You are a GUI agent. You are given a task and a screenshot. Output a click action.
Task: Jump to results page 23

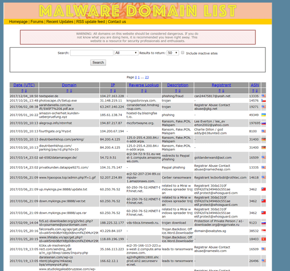pos(147,77)
